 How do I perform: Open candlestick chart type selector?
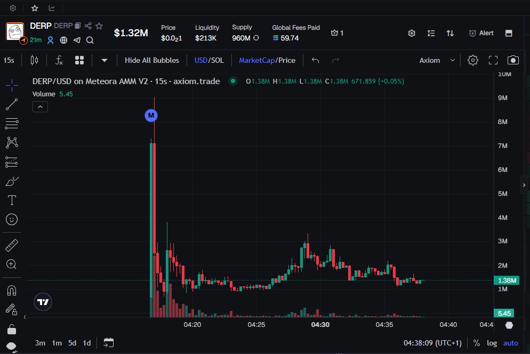(x=34, y=60)
